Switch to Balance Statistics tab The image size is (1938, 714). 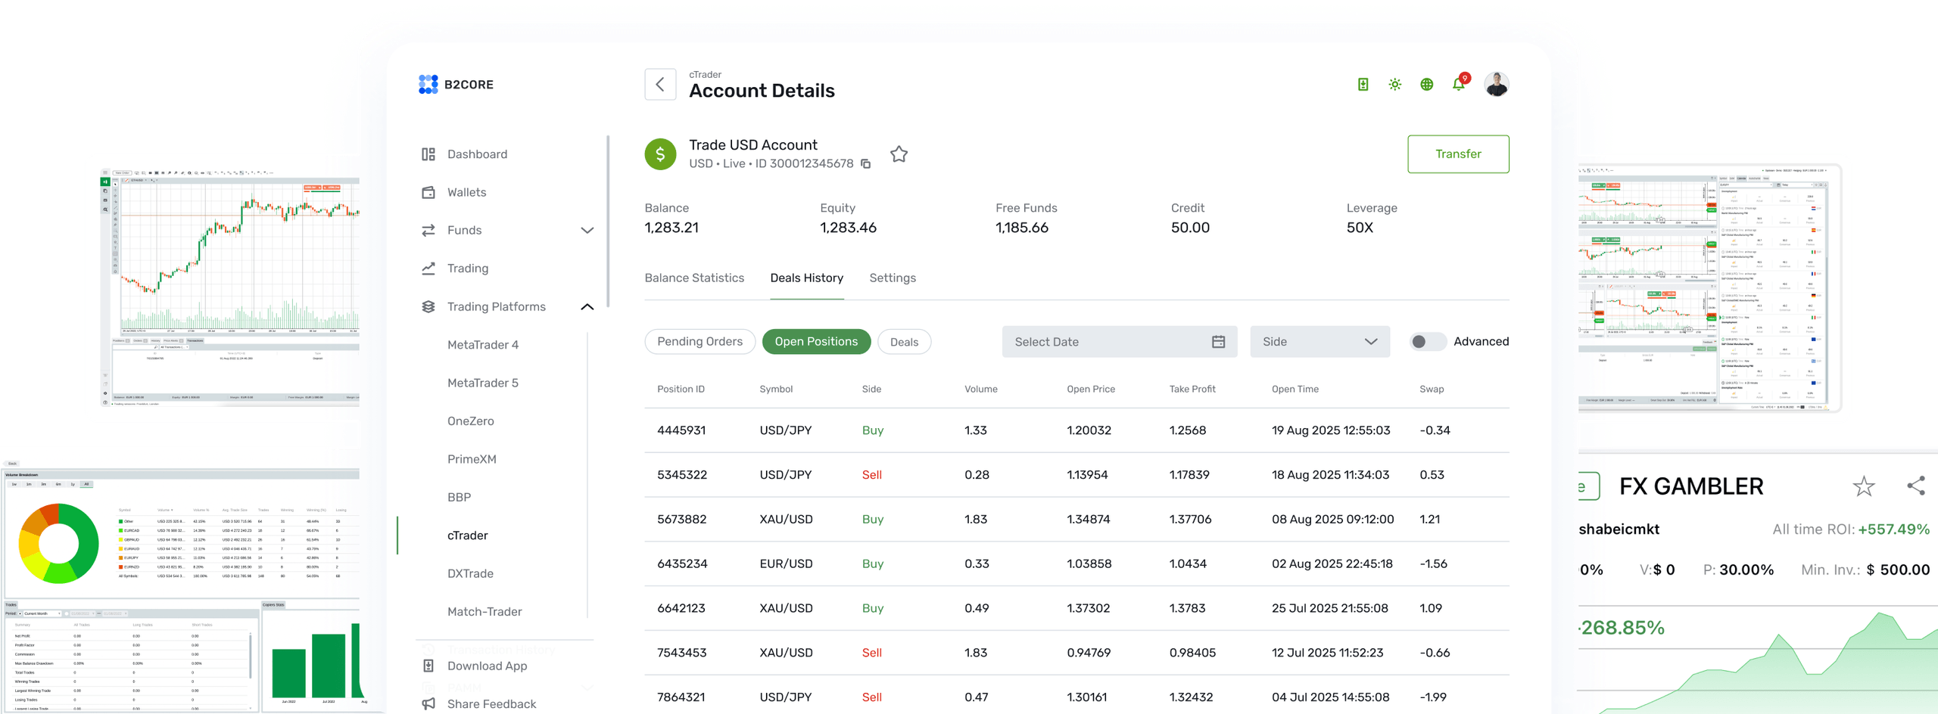point(694,278)
